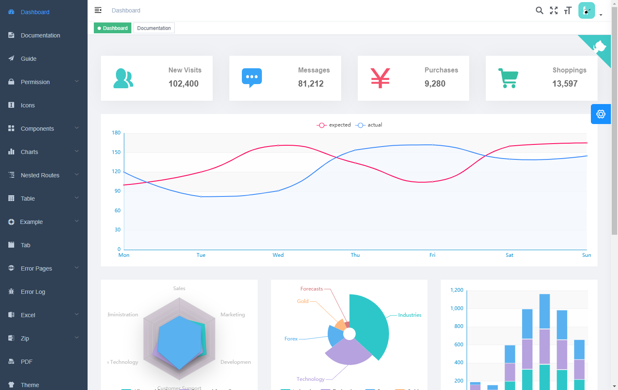Image resolution: width=618 pixels, height=390 pixels.
Task: Click the Purchases yen icon
Action: coord(380,78)
